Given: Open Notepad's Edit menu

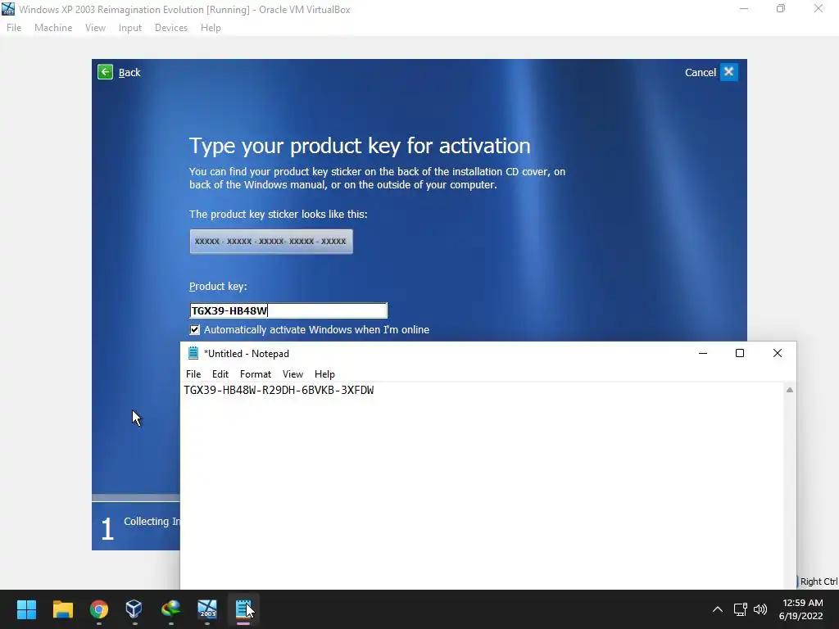Looking at the screenshot, I should point(220,373).
